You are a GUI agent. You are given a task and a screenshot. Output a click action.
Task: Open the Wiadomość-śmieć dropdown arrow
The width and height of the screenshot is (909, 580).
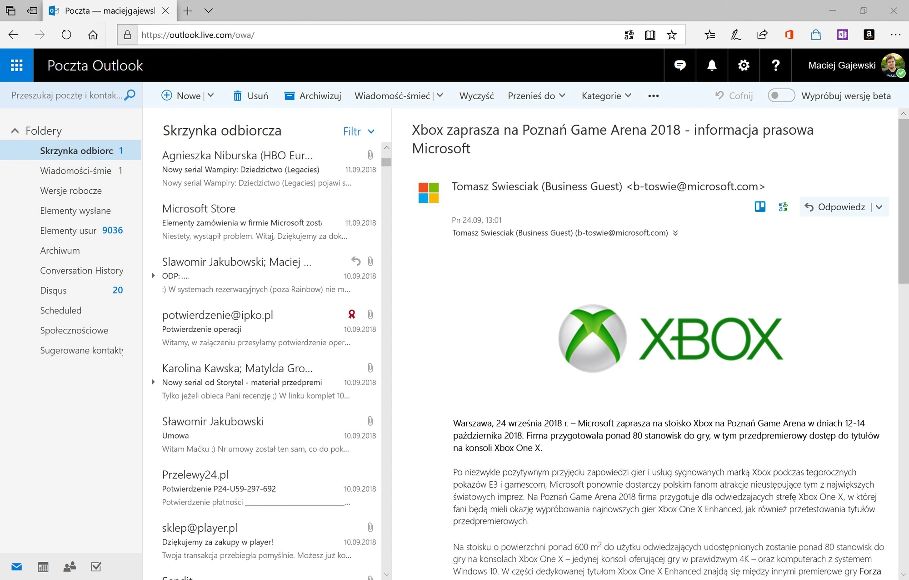pos(440,96)
